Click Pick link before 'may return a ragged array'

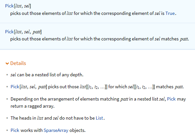coord(171,99)
